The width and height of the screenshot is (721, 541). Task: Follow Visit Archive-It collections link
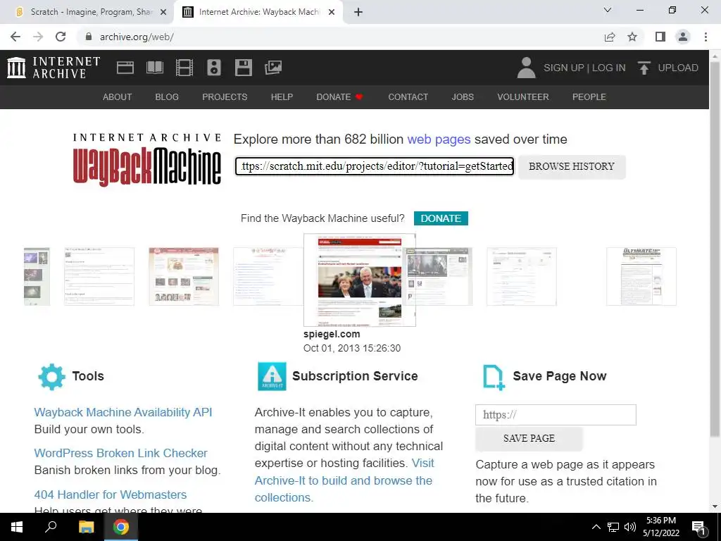click(344, 480)
